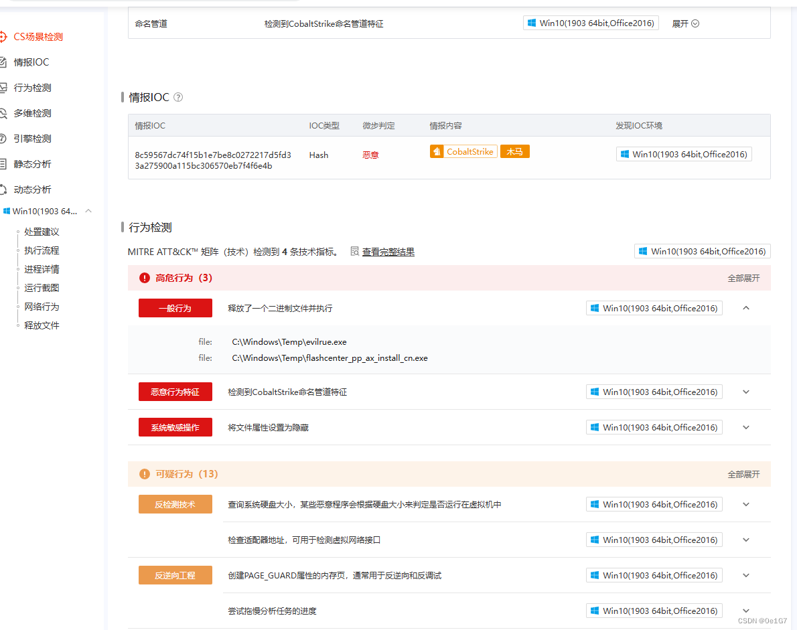This screenshot has width=797, height=630.
Task: Click 全部展开 in the 可疑行为 header
Action: (743, 474)
